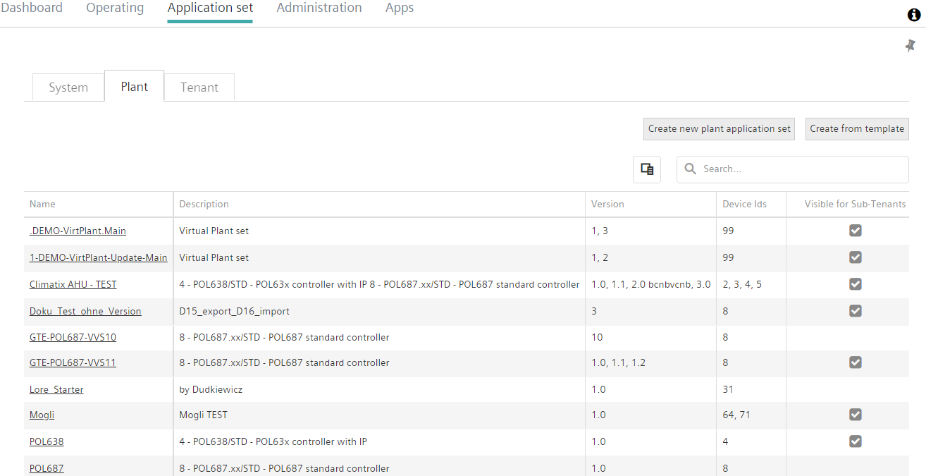Open the GTE-POL687-VVS10 application set link
Viewport: 926px width, 476px height.
point(73,337)
